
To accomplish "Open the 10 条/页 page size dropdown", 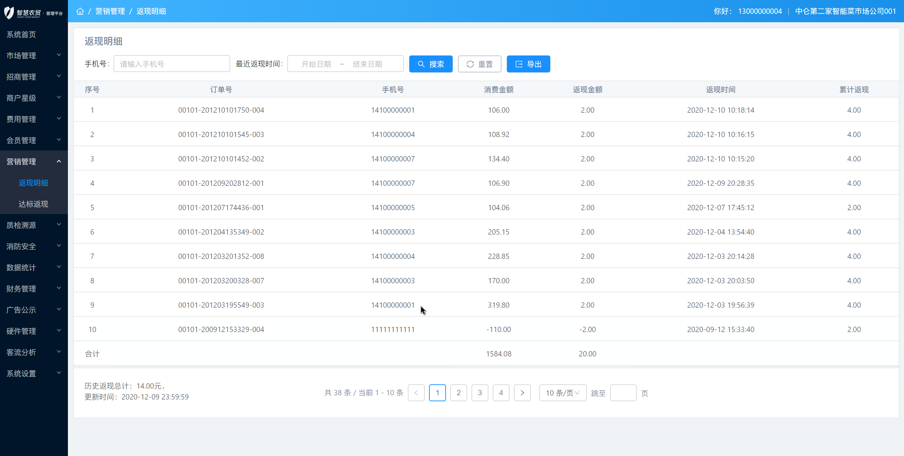I will click(562, 393).
